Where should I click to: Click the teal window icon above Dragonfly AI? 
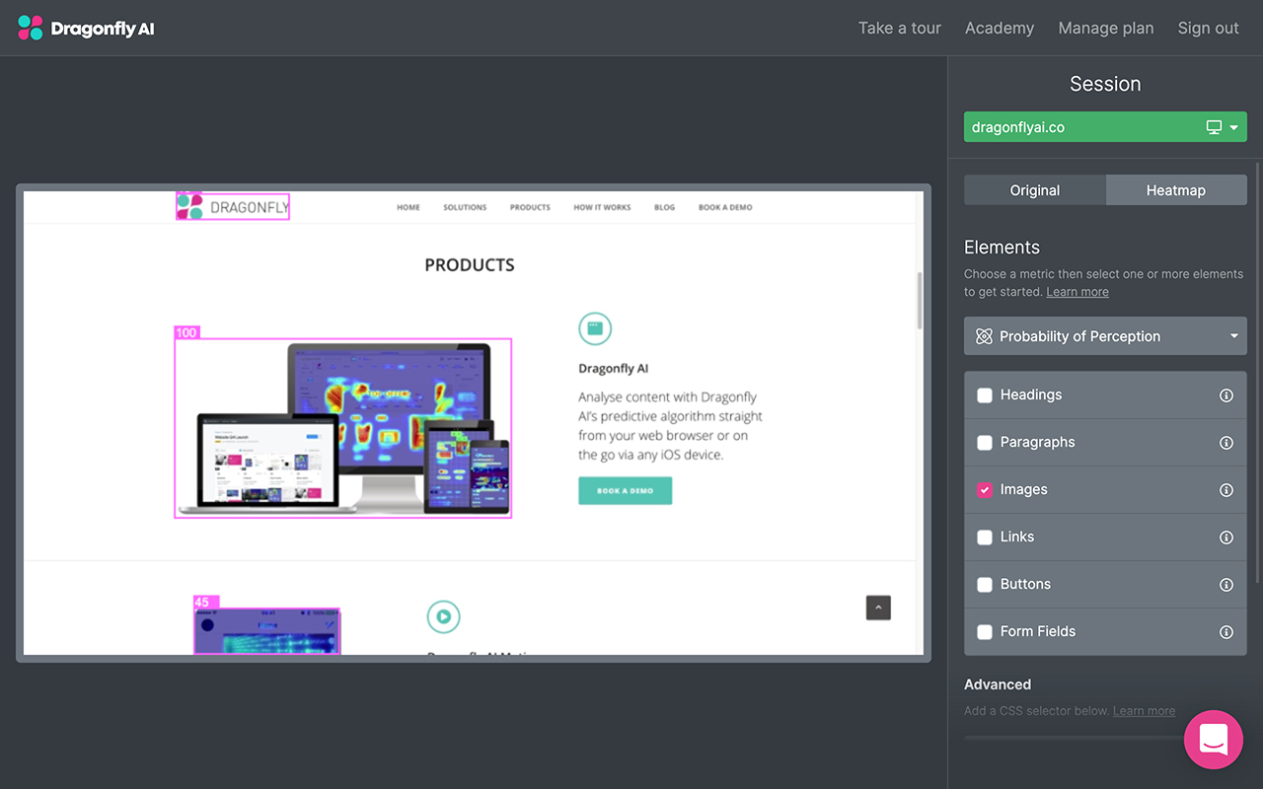(595, 329)
